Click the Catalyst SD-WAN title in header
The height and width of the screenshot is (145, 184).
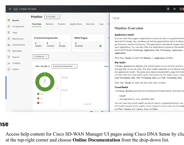pos(28,9)
